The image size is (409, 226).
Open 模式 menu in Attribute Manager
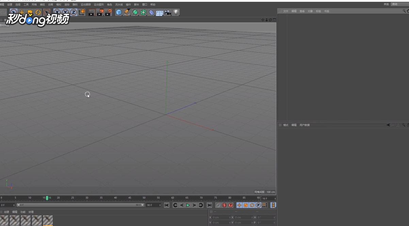coord(286,125)
